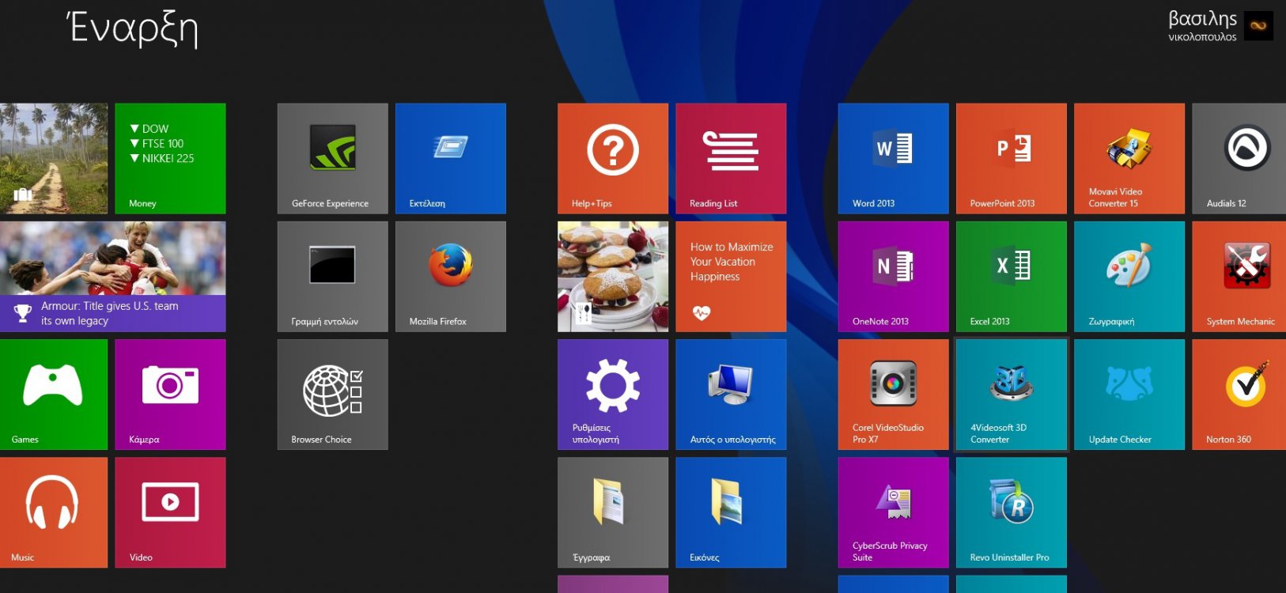Open the Reading List tile

[x=731, y=158]
